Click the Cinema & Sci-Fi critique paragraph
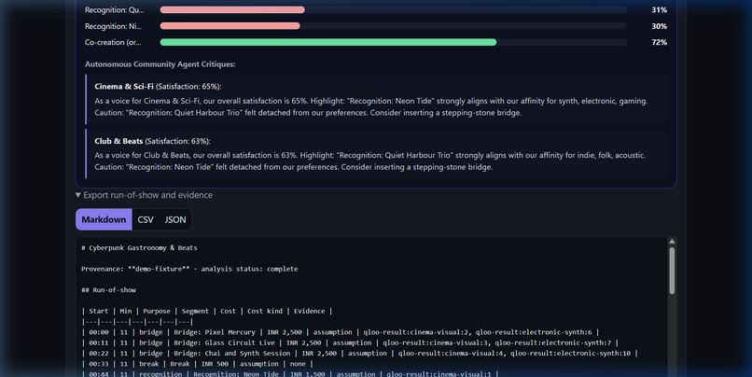This screenshot has height=377, width=752. tap(371, 106)
